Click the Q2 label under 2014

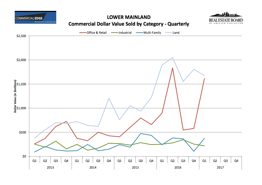87,161
